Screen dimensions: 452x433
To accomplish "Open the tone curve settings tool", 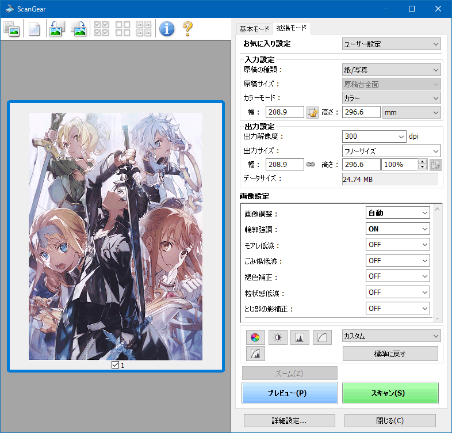I will pyautogui.click(x=322, y=337).
